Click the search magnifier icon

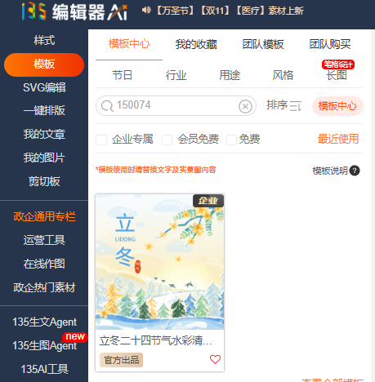point(107,106)
